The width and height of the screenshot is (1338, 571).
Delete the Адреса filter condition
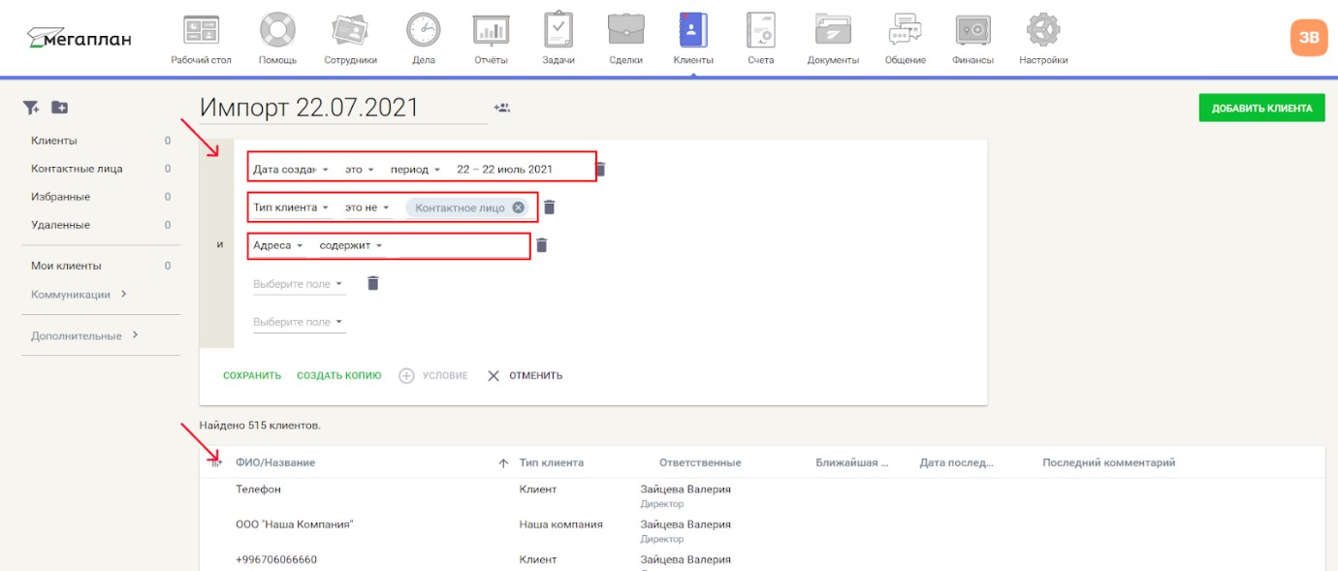pos(541,245)
